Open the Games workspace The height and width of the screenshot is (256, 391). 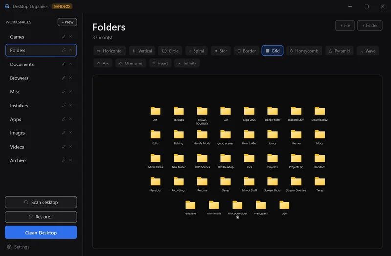[41, 37]
